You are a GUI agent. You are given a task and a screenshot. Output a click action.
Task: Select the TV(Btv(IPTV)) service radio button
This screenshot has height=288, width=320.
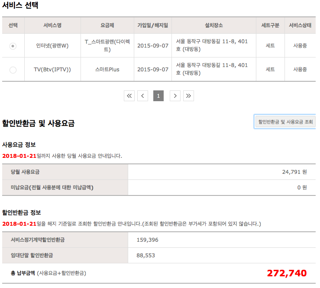pos(13,70)
